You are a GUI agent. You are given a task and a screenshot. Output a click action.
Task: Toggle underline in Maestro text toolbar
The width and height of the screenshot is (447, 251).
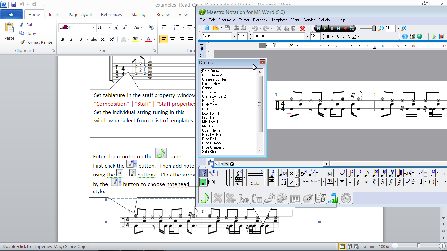point(338,36)
